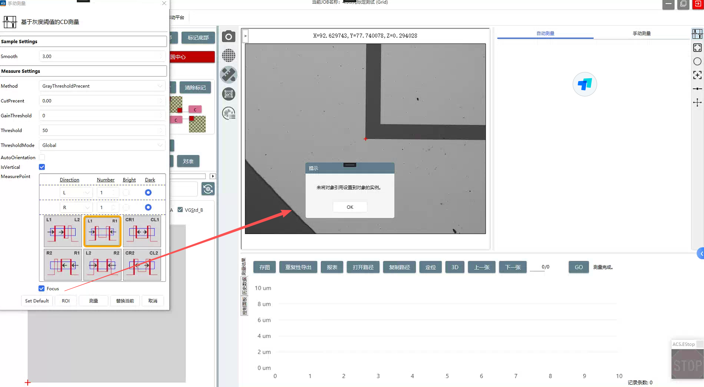Click the camera capture icon
The width and height of the screenshot is (704, 387).
[x=228, y=37]
